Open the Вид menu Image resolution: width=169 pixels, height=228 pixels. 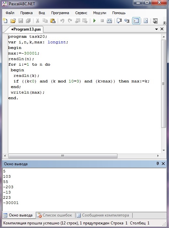click(42, 13)
